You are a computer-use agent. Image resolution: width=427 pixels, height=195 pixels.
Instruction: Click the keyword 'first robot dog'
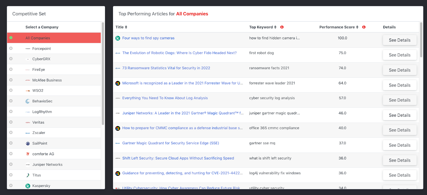click(x=261, y=53)
